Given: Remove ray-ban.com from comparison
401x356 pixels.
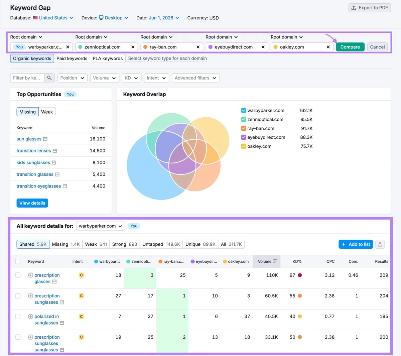Looking at the screenshot, I should (x=198, y=47).
